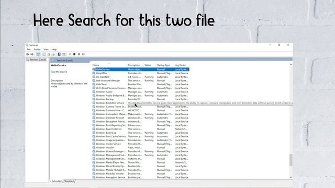
Task: Select the Windows Management Instrumentation row
Action: [141, 155]
